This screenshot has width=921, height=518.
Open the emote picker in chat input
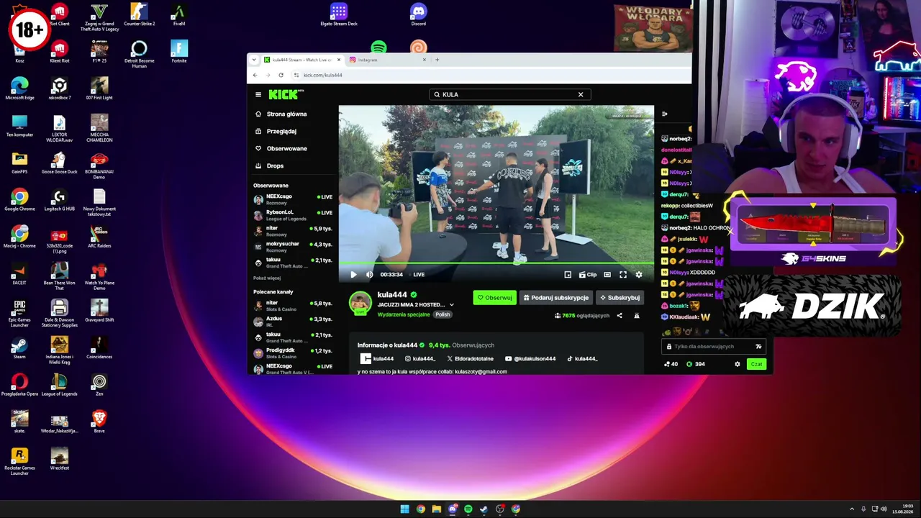(758, 347)
